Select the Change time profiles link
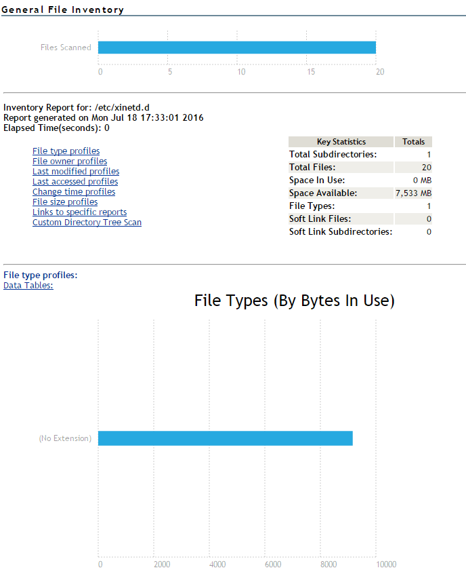 73,192
